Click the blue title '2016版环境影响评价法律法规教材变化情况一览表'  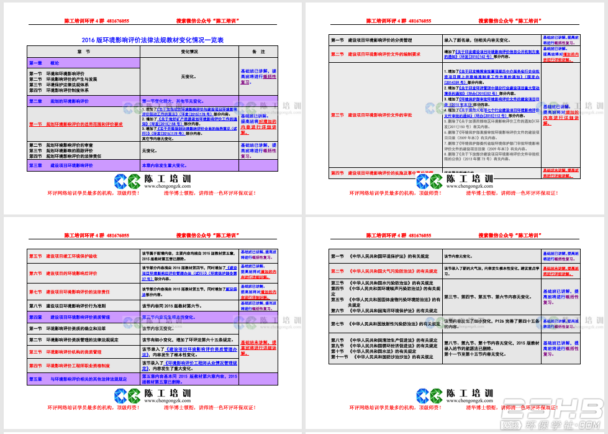click(x=152, y=40)
